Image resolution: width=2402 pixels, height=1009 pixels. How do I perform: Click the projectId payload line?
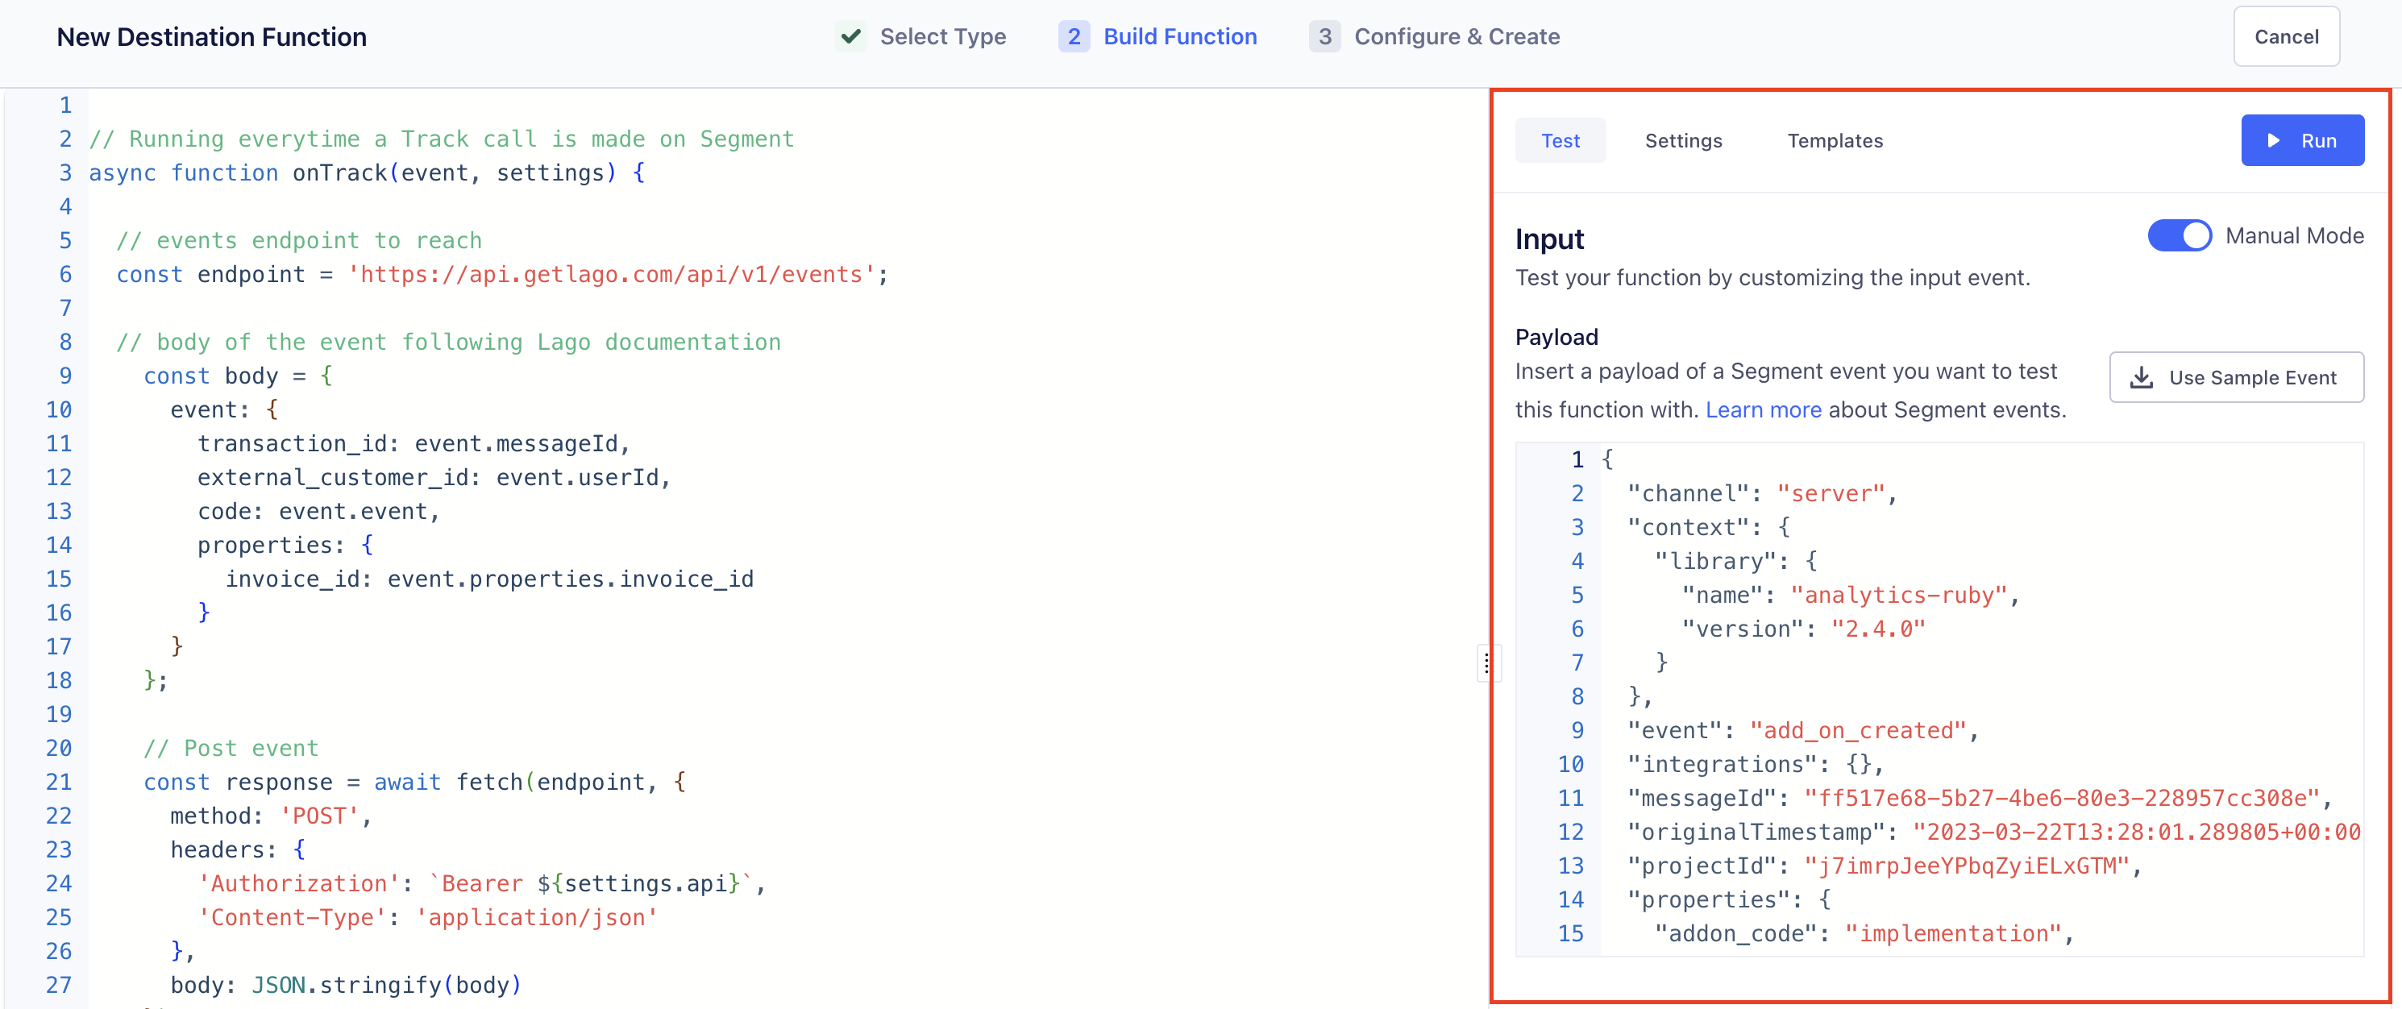(1884, 866)
